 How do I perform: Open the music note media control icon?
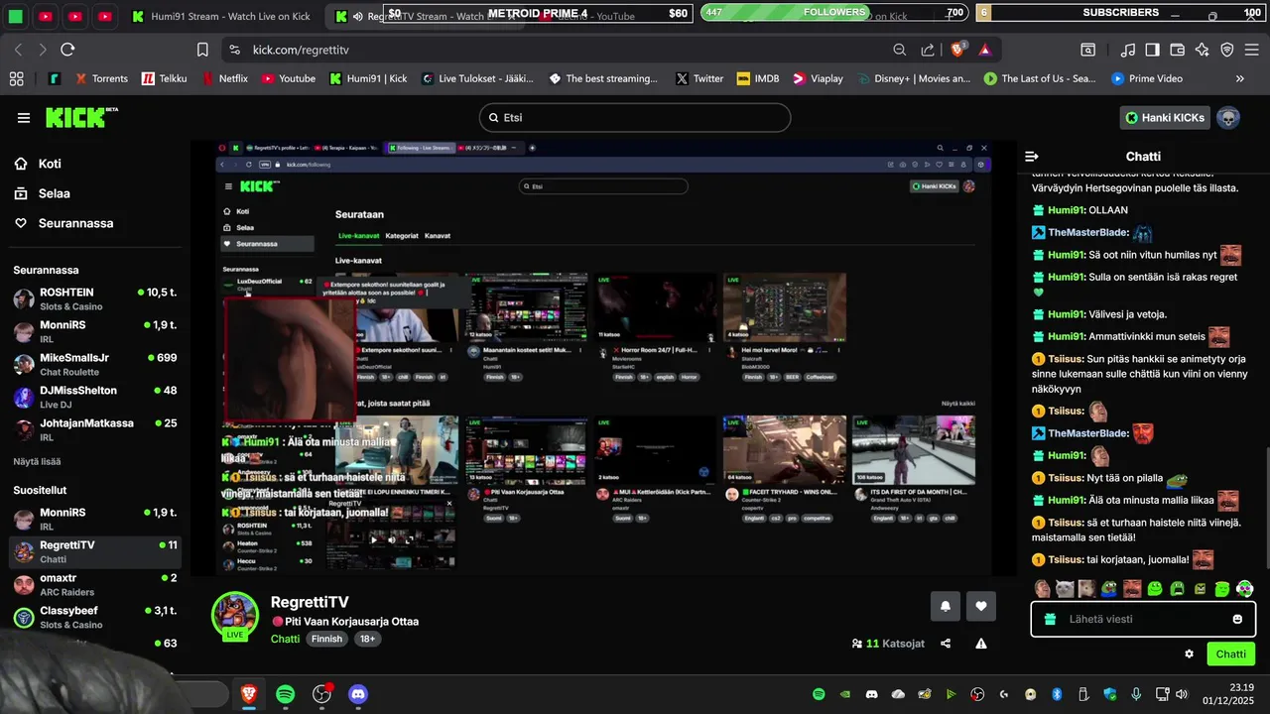pyautogui.click(x=1128, y=50)
